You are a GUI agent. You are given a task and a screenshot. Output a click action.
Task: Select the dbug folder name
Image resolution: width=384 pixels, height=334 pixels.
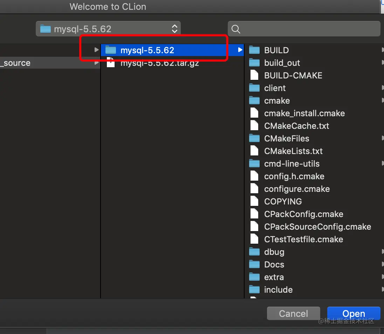(274, 252)
